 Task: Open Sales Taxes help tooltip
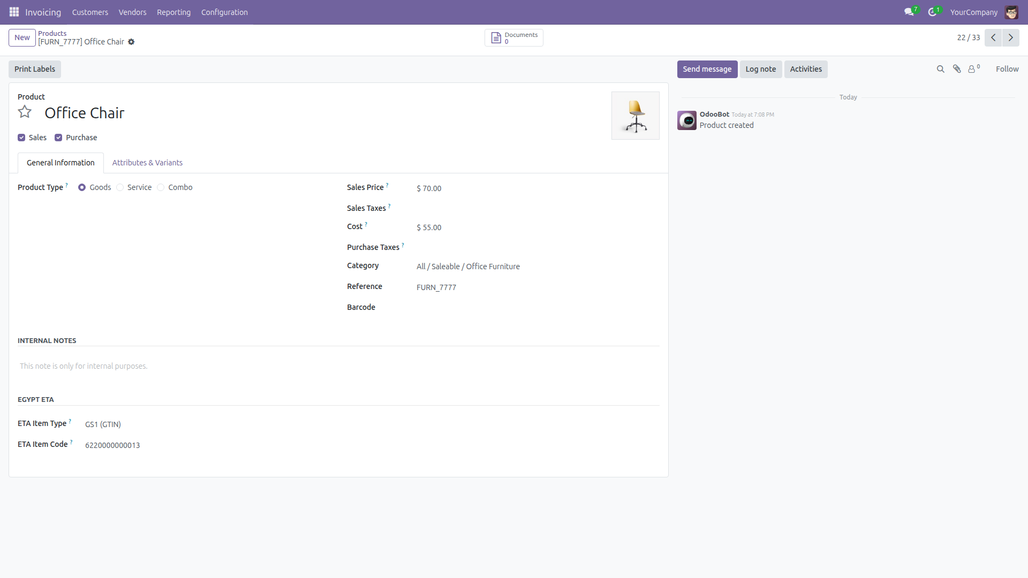pyautogui.click(x=389, y=206)
